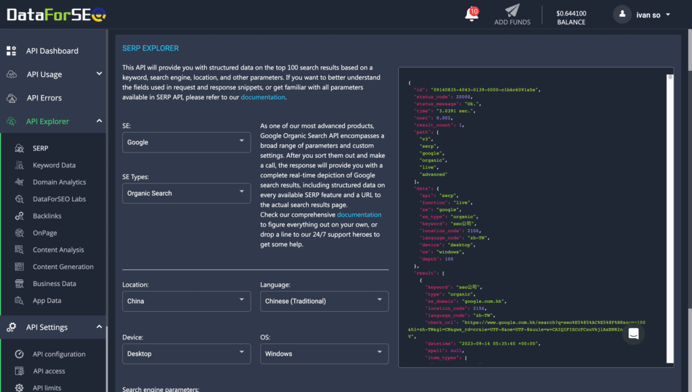Expand the API Usage menu chevron
The height and width of the screenshot is (392, 692).
point(99,74)
